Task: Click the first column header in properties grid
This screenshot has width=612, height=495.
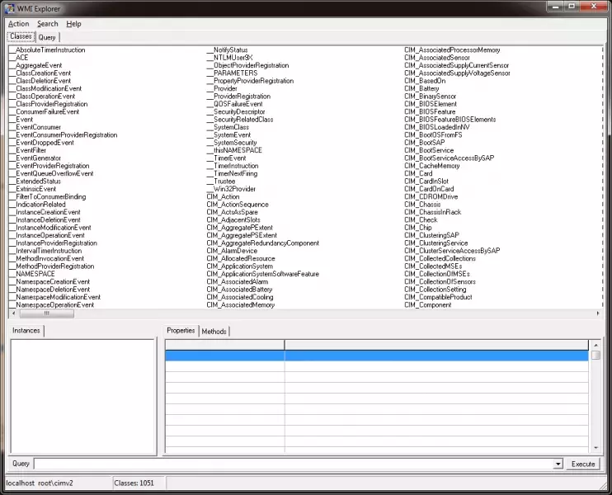Action: 225,345
